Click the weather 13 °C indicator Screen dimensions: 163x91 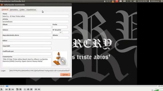[107, 1]
